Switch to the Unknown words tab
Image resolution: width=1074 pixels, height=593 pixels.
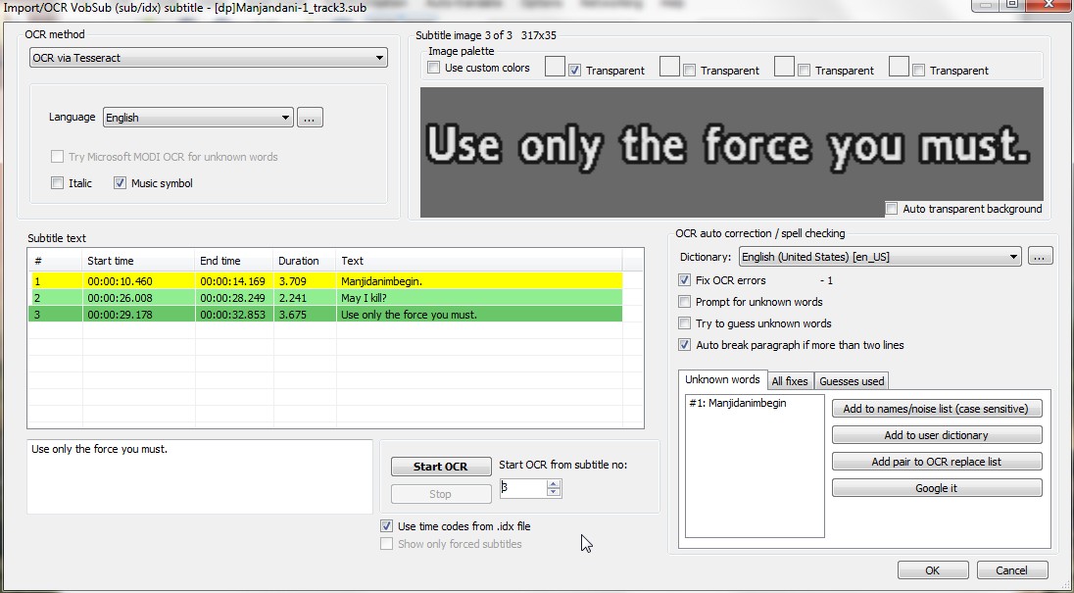(x=722, y=379)
